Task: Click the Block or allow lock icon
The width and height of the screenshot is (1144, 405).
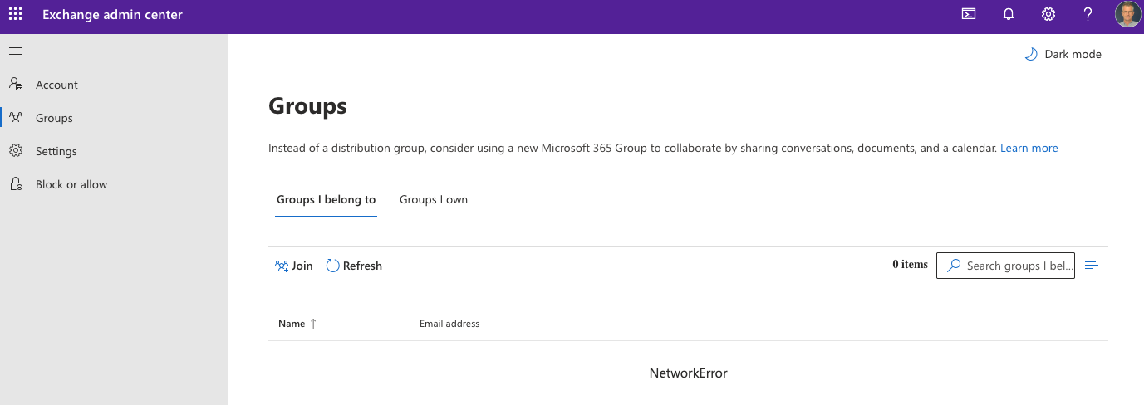Action: click(16, 184)
